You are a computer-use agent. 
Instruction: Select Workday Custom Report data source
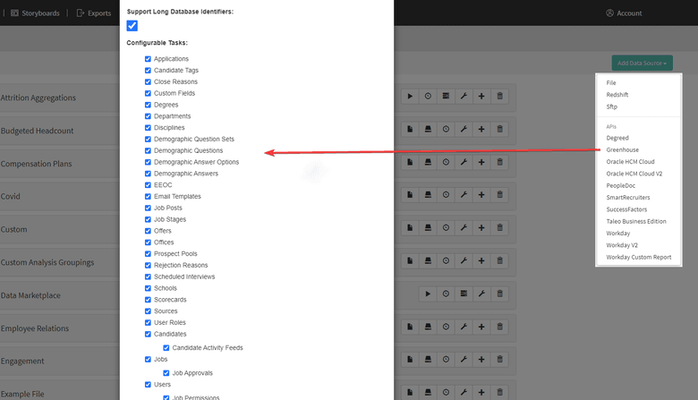click(x=638, y=257)
